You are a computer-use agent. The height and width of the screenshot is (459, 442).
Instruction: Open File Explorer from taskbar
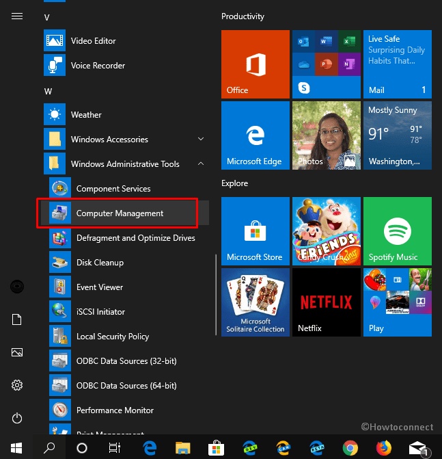click(x=182, y=448)
